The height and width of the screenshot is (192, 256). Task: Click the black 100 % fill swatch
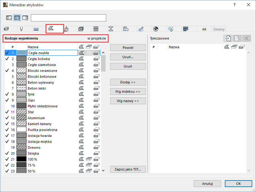[x=21, y=159]
